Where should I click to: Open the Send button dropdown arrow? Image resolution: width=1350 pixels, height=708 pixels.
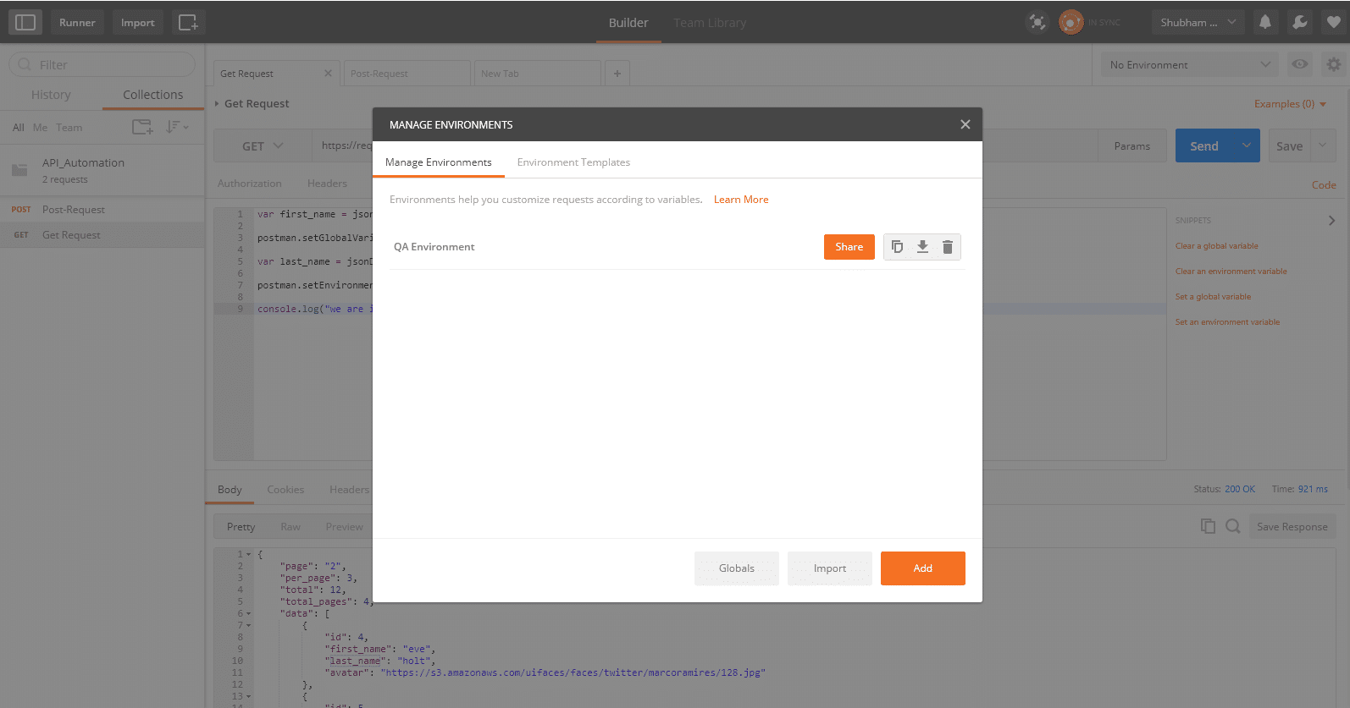(x=1247, y=145)
